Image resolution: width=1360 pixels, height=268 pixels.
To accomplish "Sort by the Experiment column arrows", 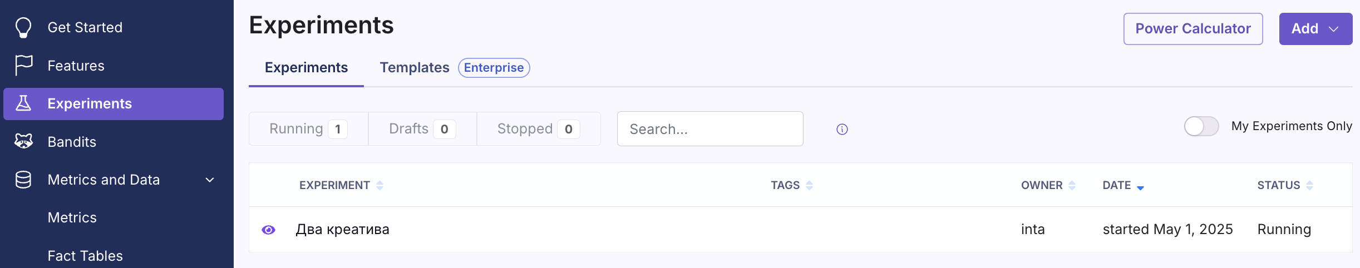I will (380, 186).
